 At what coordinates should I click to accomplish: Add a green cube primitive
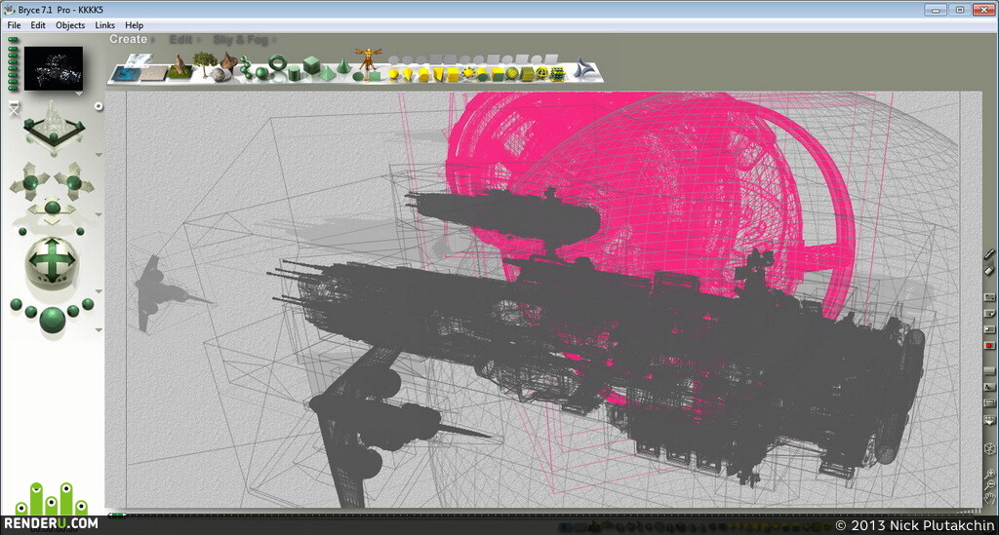tap(311, 65)
